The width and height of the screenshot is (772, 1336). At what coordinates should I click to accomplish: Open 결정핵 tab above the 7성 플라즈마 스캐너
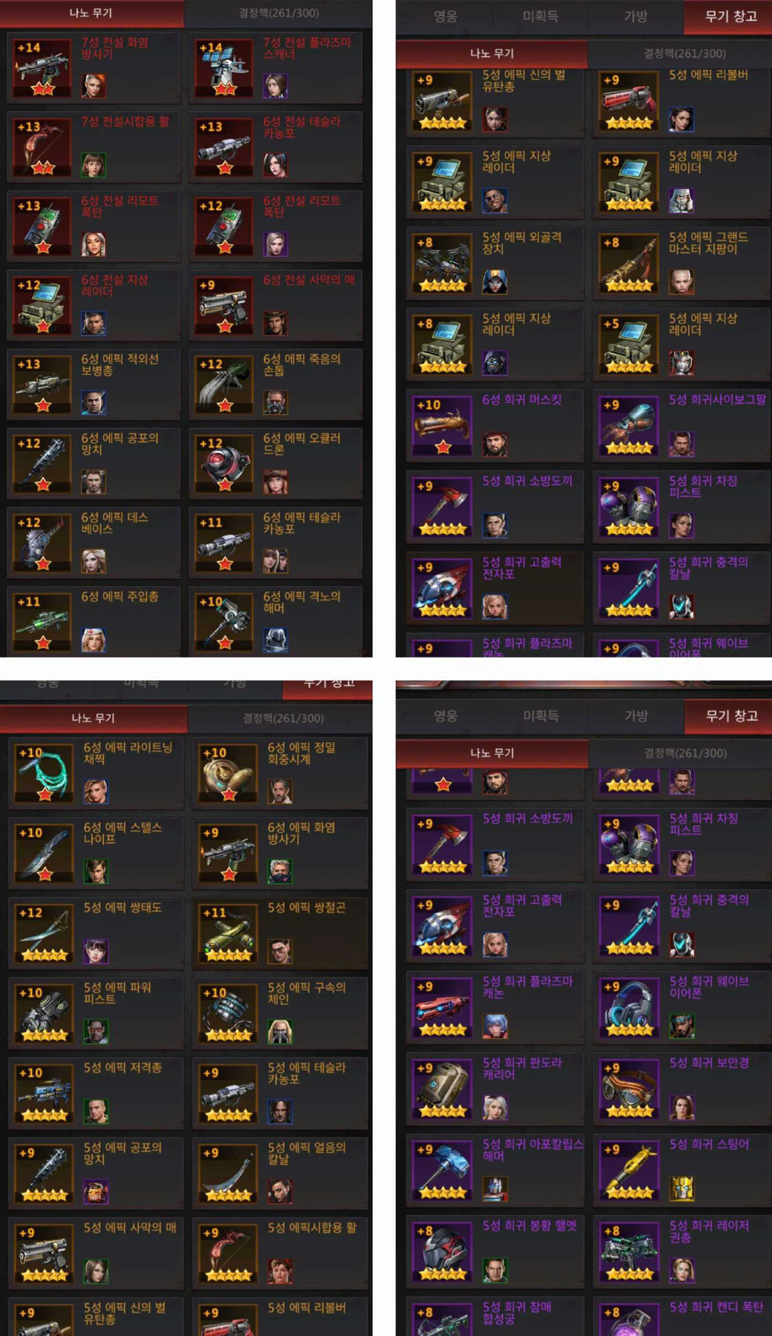pyautogui.click(x=278, y=13)
